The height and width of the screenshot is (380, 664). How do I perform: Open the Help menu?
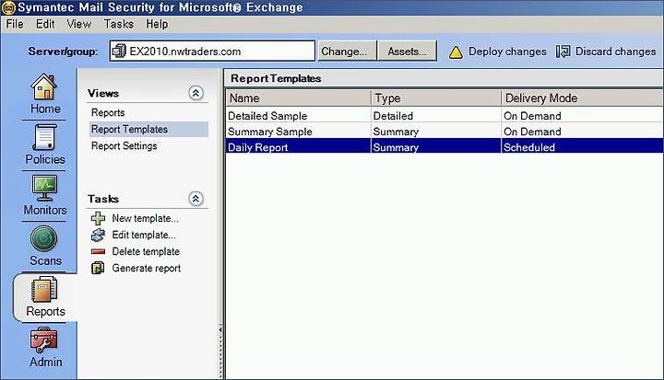[x=157, y=24]
